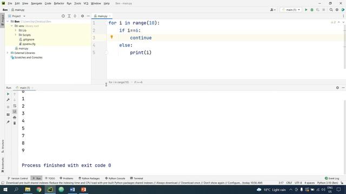
Task: Expand External Libraries node
Action: [8, 53]
